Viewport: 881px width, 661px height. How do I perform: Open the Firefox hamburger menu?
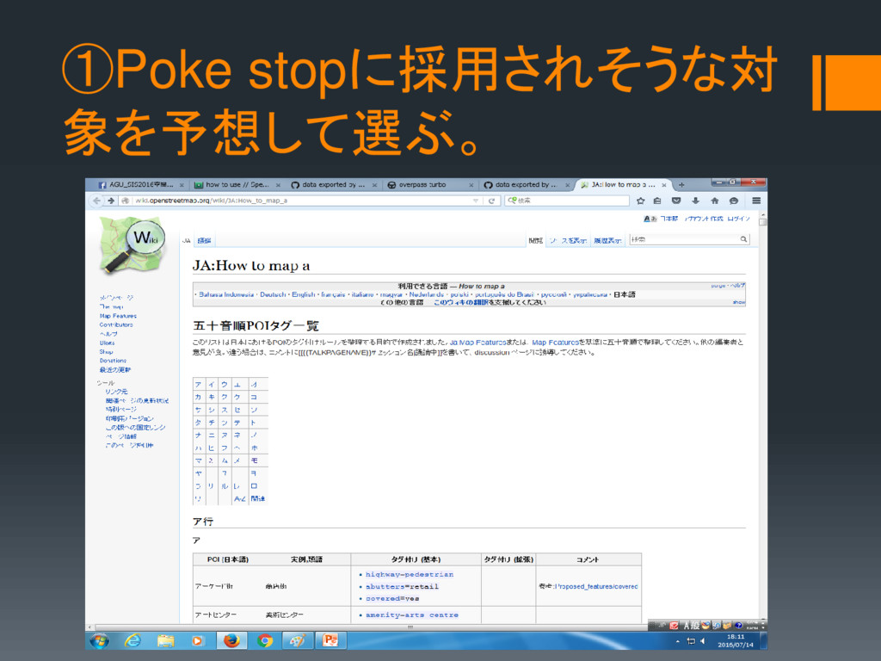[x=756, y=201]
